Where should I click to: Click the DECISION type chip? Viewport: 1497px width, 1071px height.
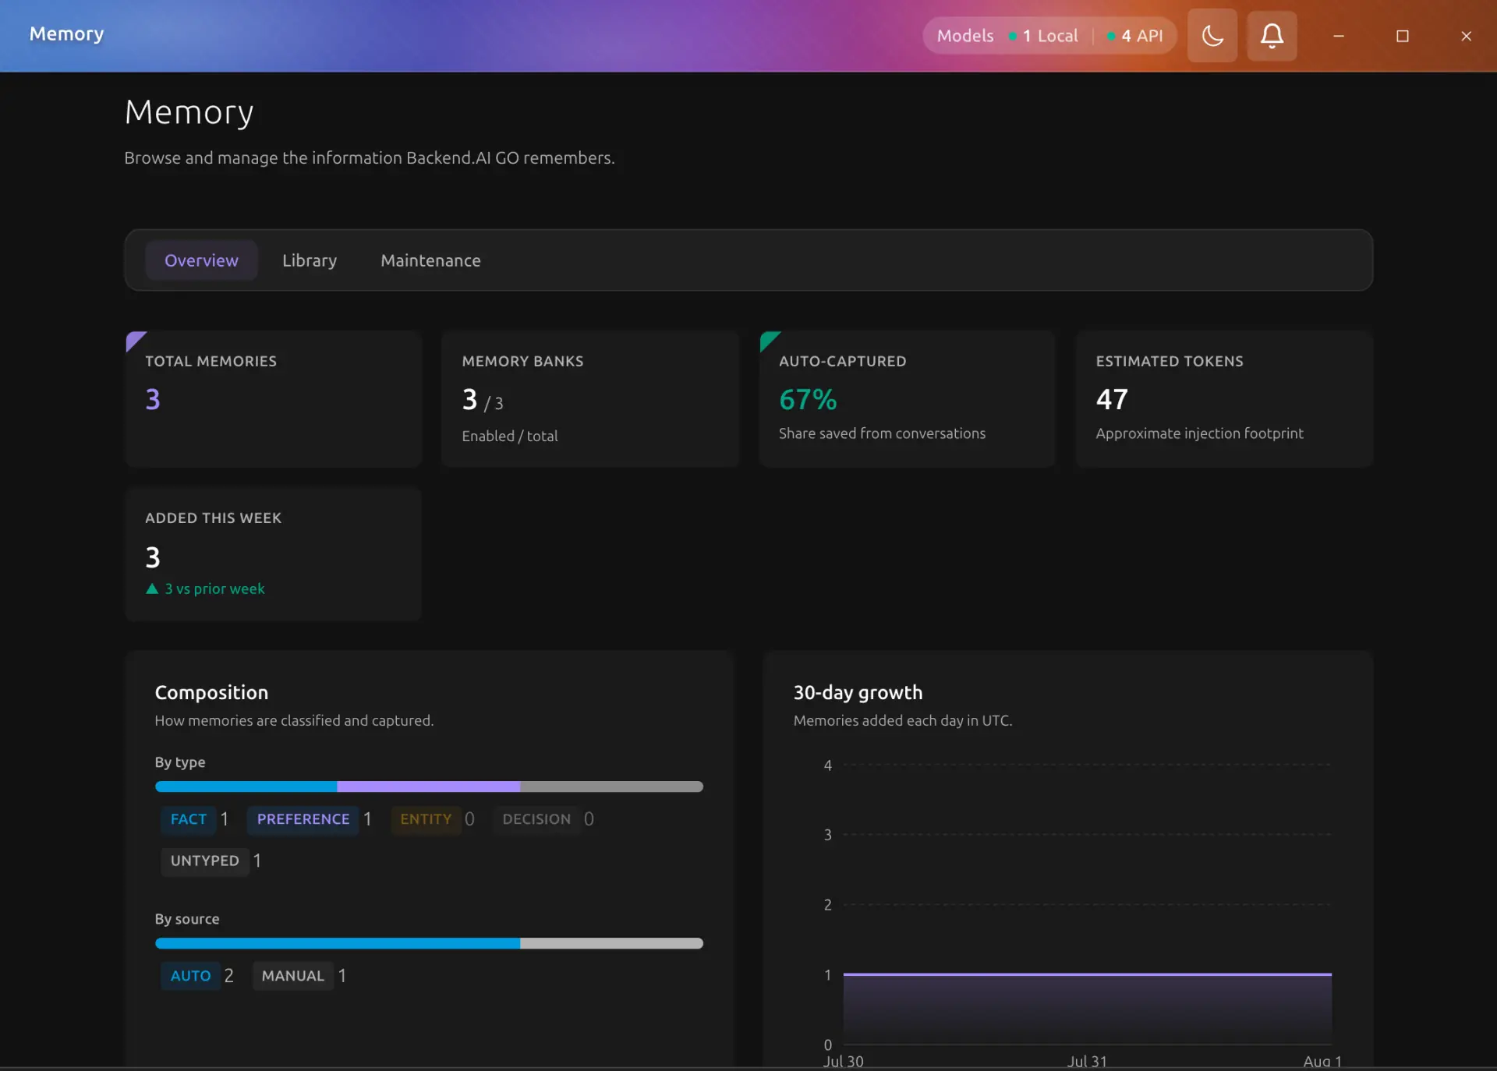[x=536, y=819]
